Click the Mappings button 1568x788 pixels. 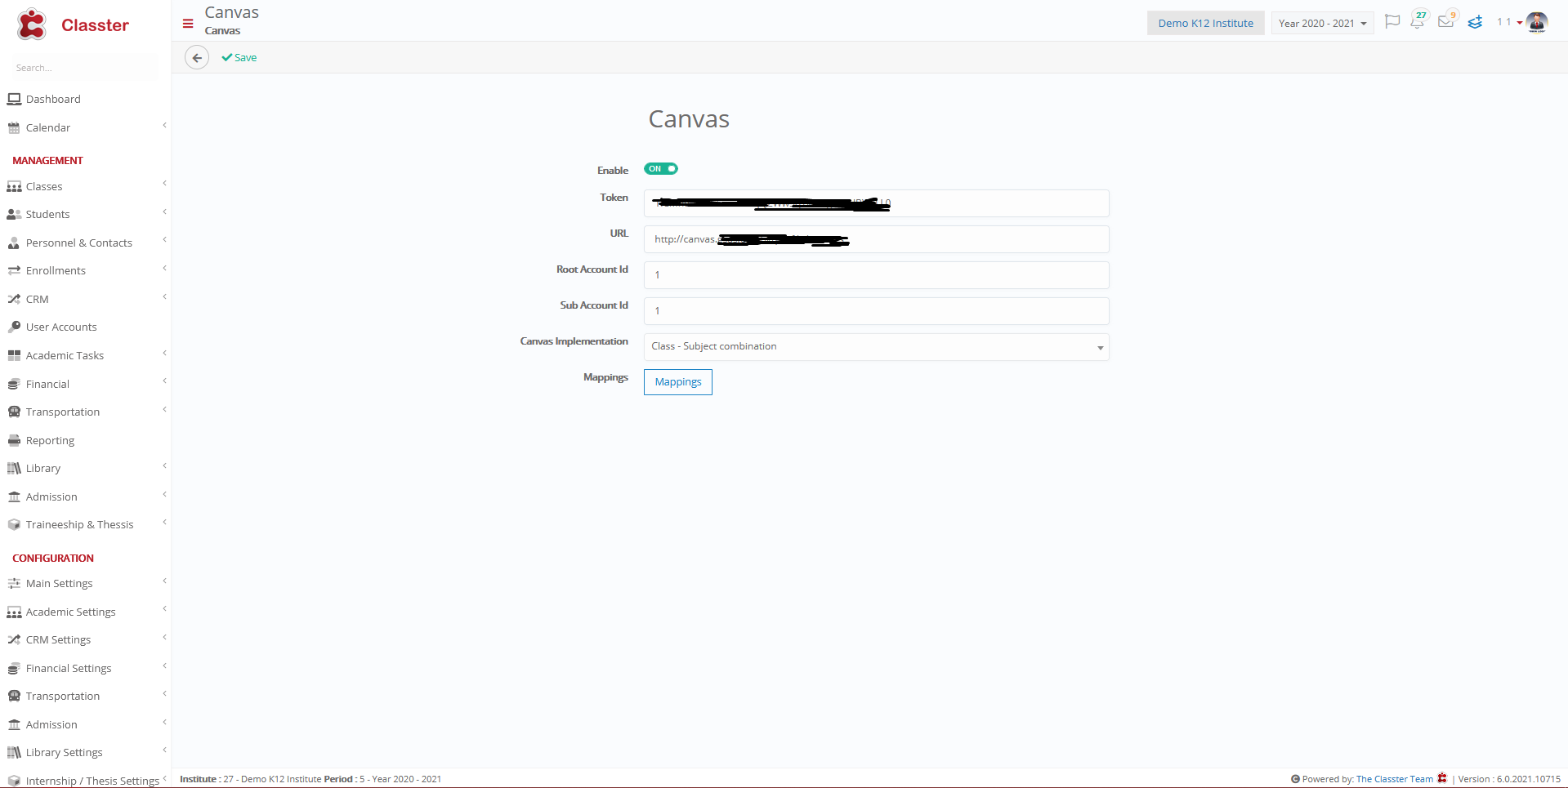[678, 382]
